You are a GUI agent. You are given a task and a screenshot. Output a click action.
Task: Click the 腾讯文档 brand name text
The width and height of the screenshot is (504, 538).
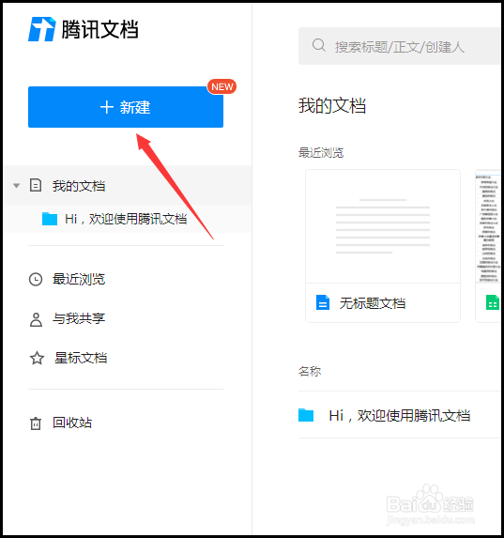point(99,29)
